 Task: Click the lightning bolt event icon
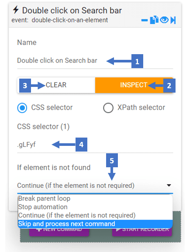point(16,10)
